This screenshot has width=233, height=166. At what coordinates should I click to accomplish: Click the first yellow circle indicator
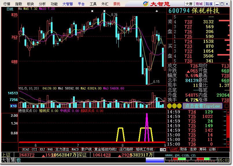(170, 106)
